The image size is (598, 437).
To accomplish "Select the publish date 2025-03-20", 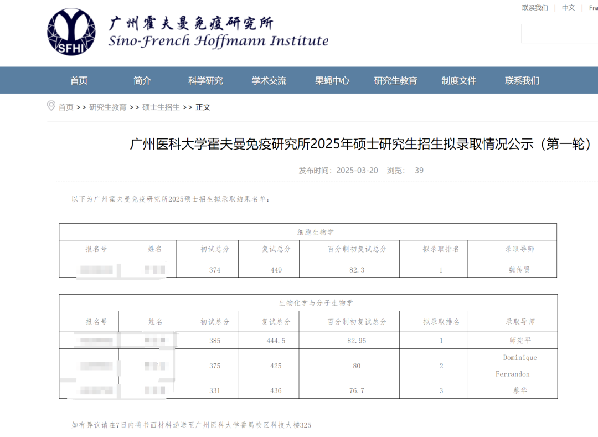I will coord(357,171).
